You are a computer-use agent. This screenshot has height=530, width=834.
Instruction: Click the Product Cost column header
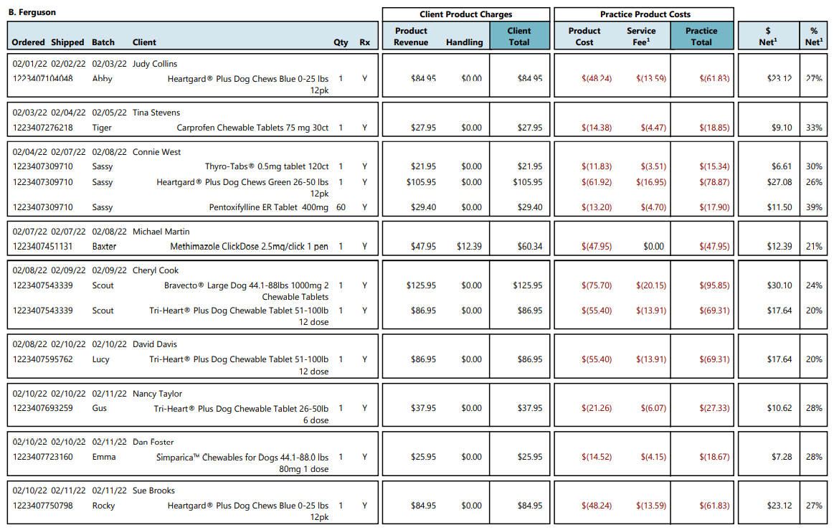584,36
